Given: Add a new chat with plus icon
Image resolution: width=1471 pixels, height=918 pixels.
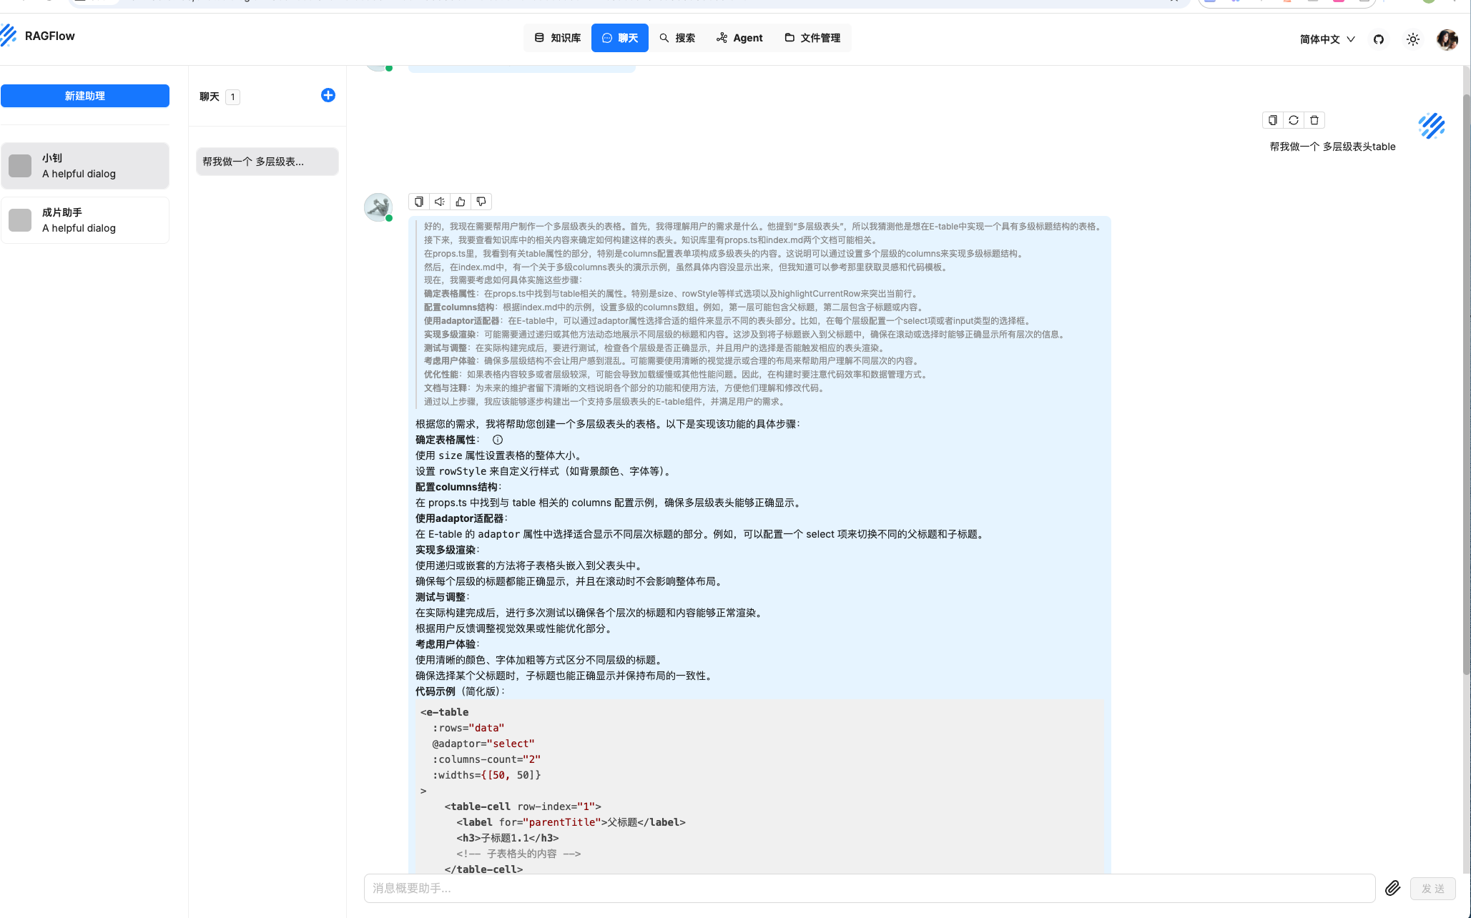Looking at the screenshot, I should tap(328, 95).
